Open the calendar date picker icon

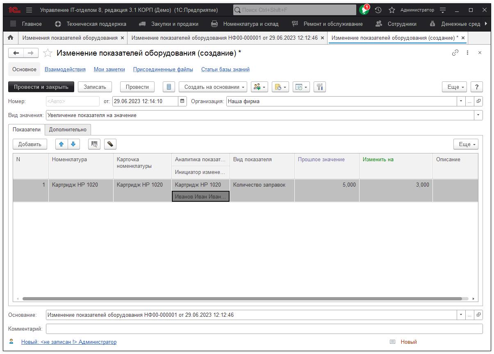(182, 101)
